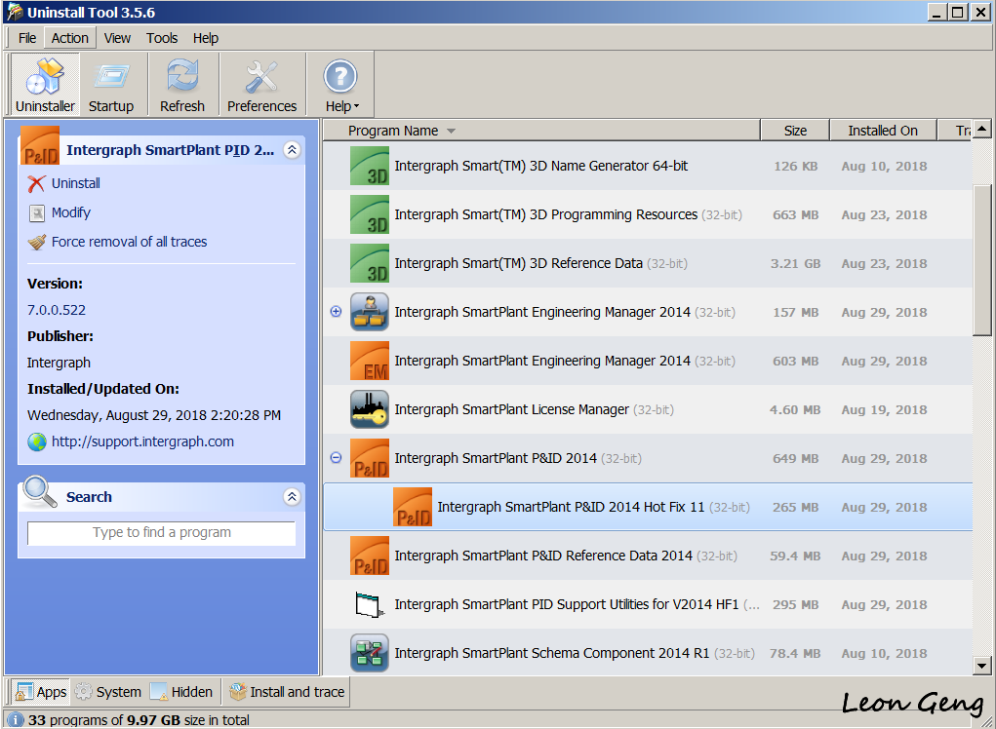Click the magnifying glass Search icon
996x729 pixels.
pos(40,492)
